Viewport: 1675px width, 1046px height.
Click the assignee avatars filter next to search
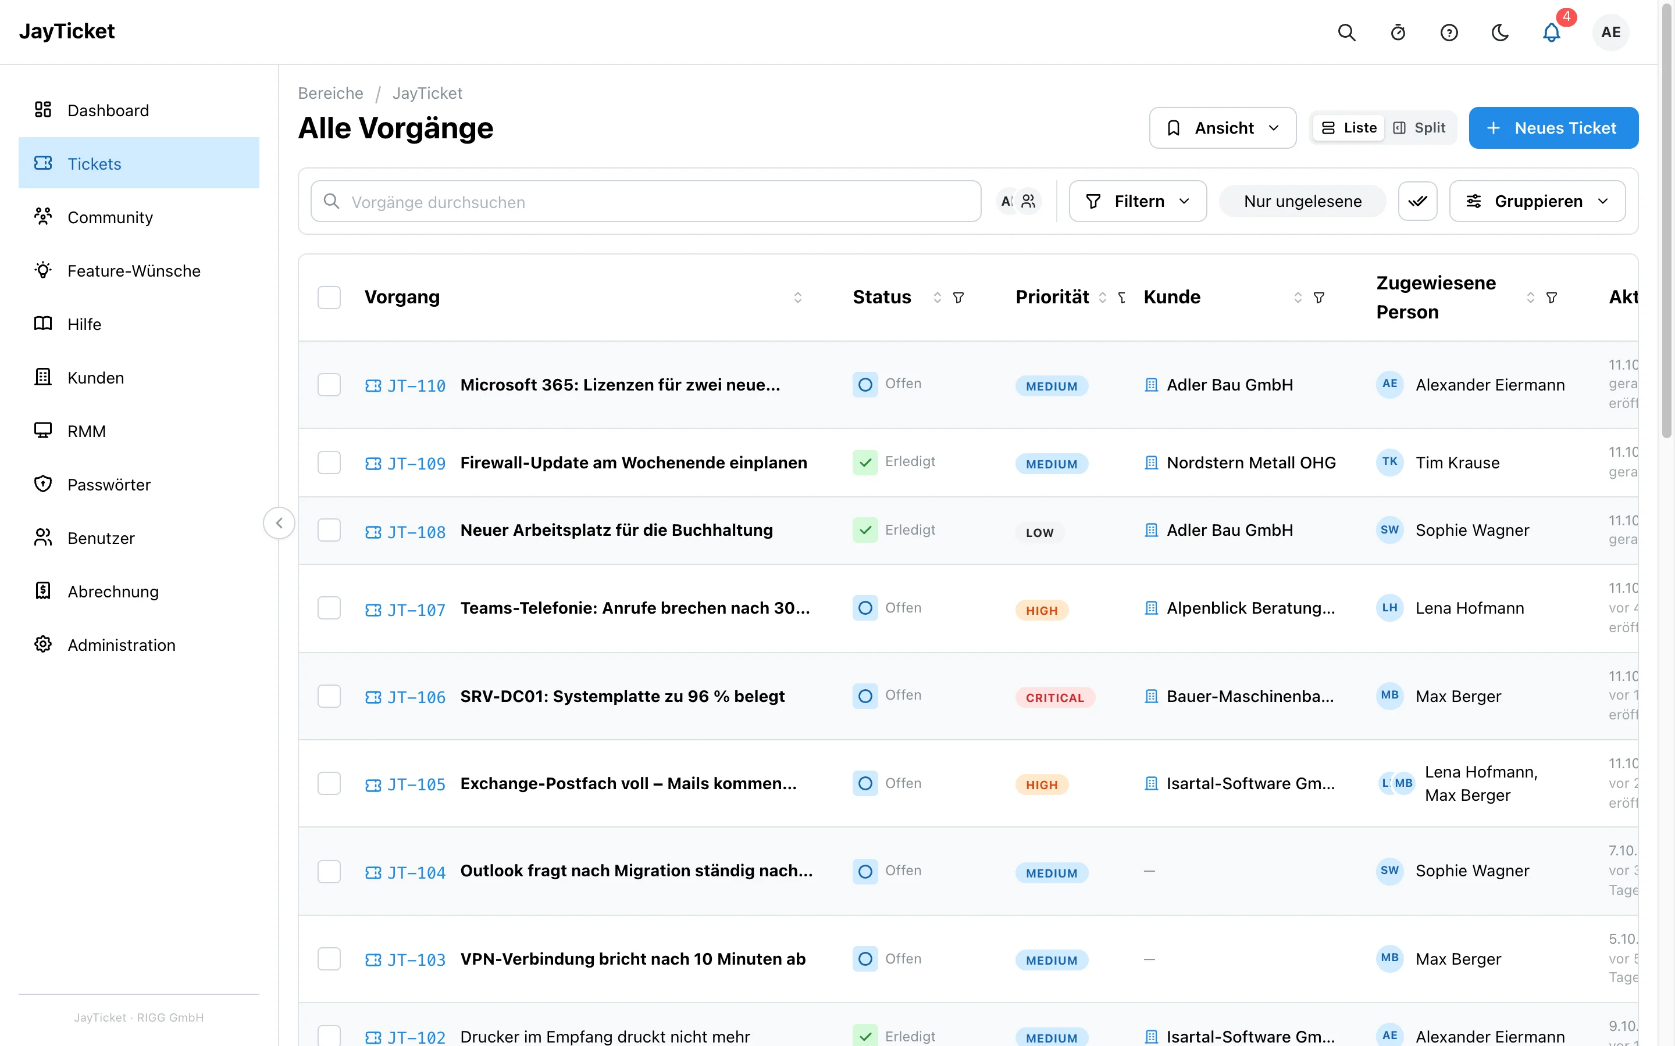click(x=1019, y=201)
